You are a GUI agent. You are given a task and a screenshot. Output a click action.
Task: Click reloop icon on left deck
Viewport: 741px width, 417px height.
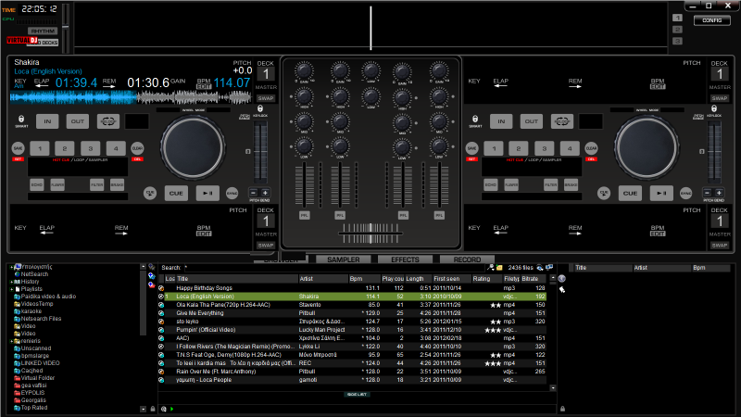107,121
